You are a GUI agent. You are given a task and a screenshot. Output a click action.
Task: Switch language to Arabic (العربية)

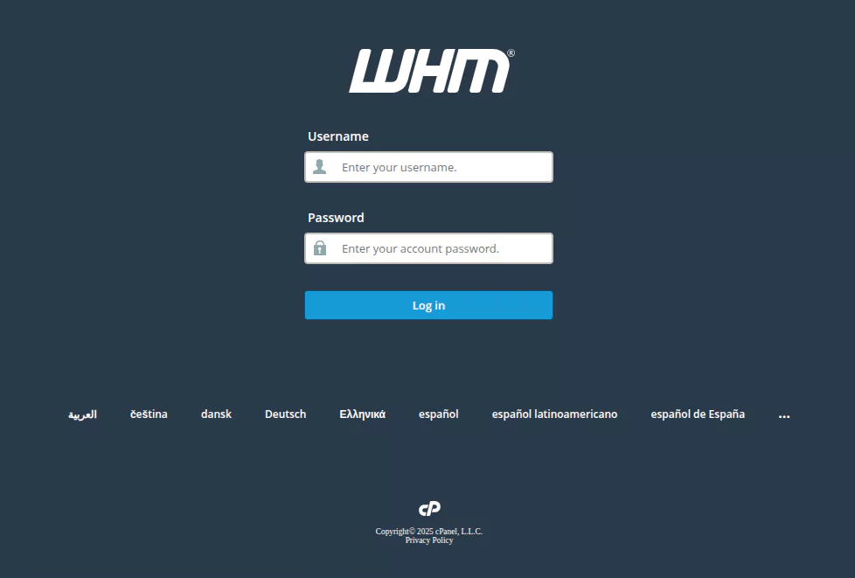coord(82,414)
